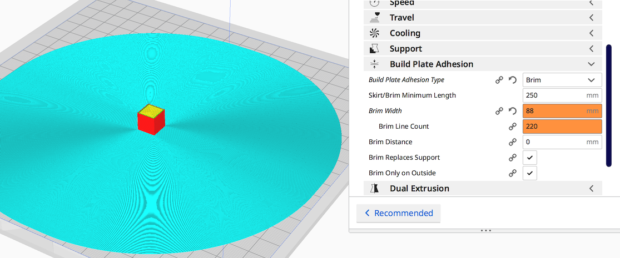Viewport: 620px width, 258px height.
Task: Switch back to Recommended settings
Action: [x=399, y=213]
